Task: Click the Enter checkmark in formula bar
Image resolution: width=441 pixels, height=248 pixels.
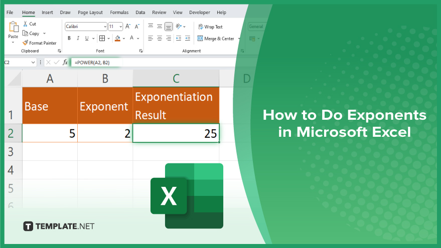Action: pos(57,62)
